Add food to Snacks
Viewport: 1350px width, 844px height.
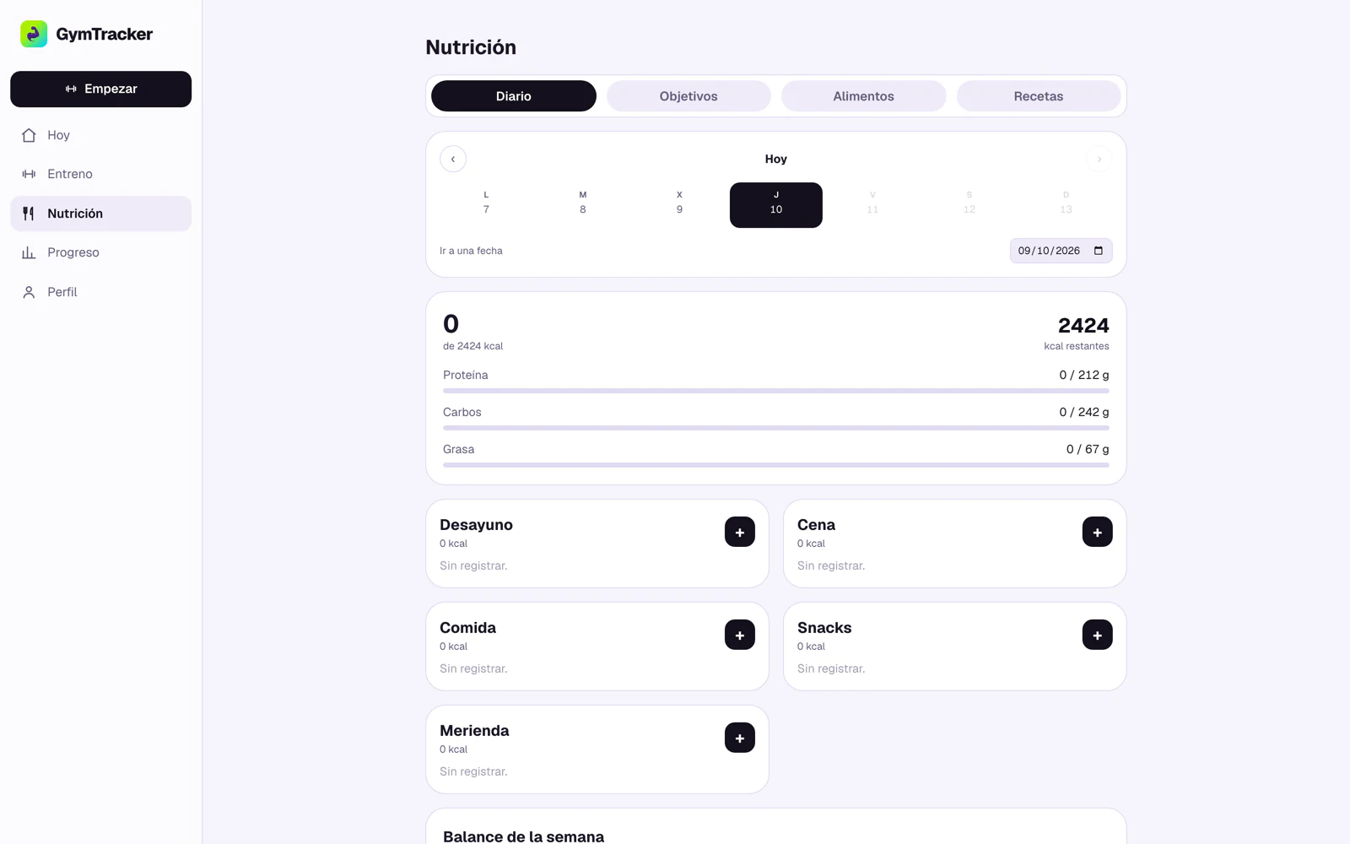pos(1098,635)
